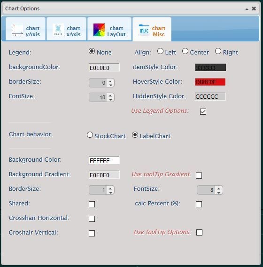Open Background Color FFFFFF field
Screen dimensions: 263x267
tap(104, 160)
